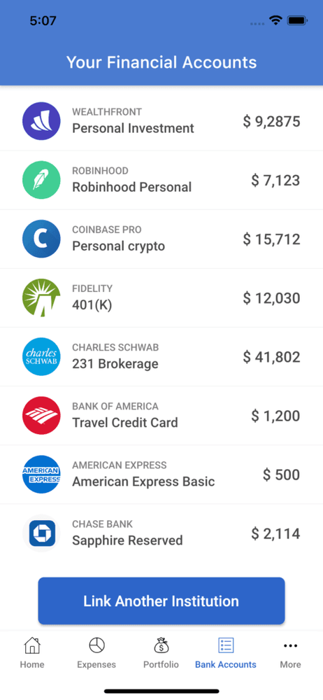This screenshot has width=323, height=700.
Task: Tap the red Bank of America icon
Action: tap(41, 416)
